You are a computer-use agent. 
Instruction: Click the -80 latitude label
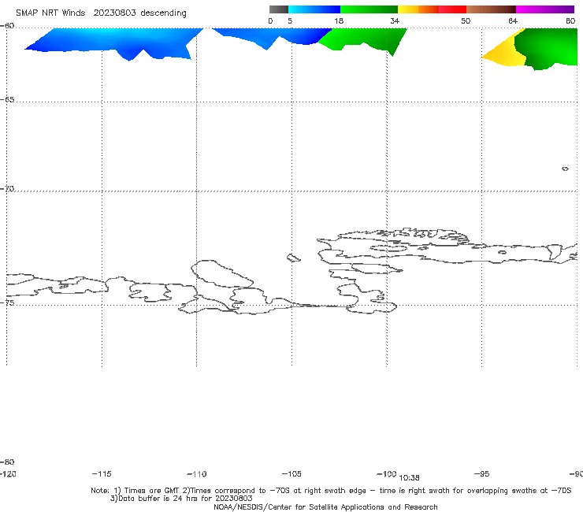tap(7, 462)
